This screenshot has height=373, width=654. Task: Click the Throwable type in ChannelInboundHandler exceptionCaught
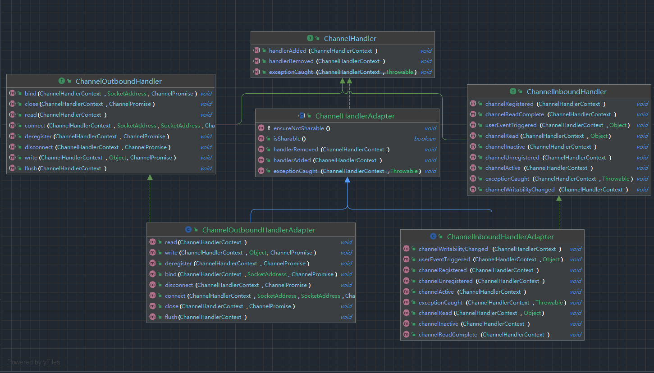click(616, 179)
